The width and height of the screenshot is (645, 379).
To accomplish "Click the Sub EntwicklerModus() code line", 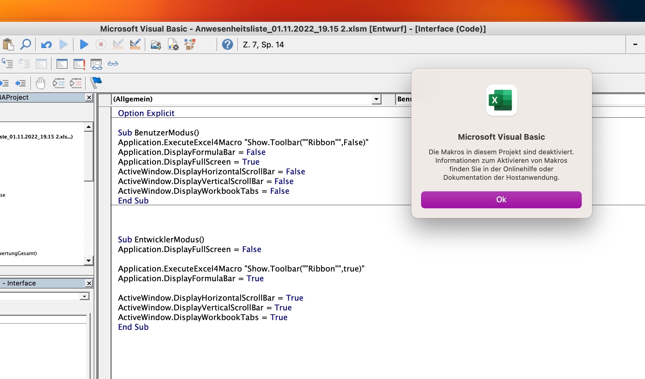I will coord(161,240).
